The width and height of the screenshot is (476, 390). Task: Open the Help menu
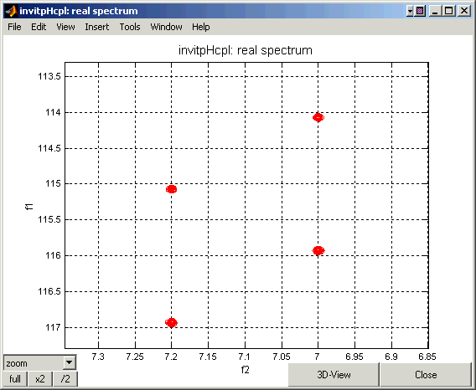(200, 27)
